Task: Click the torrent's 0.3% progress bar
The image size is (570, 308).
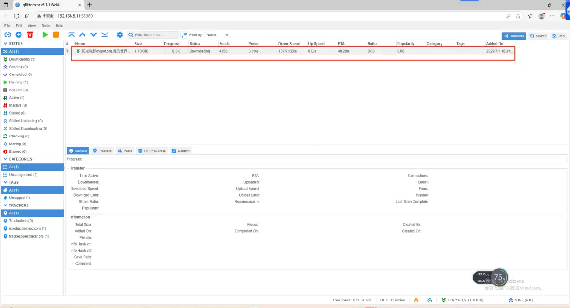Action: pyautogui.click(x=176, y=51)
